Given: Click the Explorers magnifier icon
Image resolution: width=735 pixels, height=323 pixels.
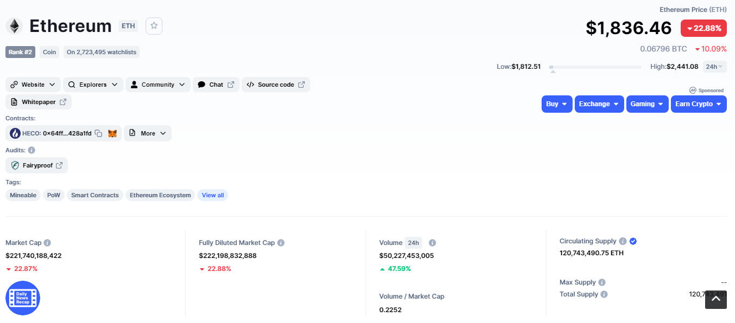Looking at the screenshot, I should pyautogui.click(x=72, y=85).
